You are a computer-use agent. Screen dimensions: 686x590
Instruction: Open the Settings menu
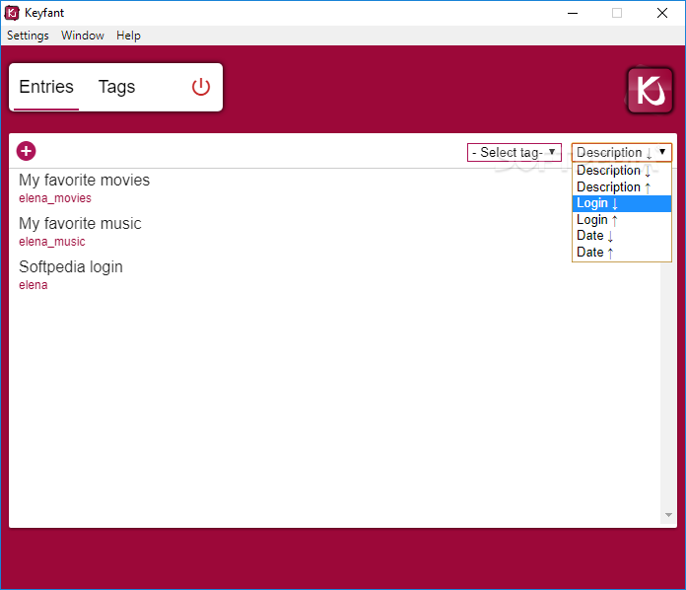[x=28, y=36]
